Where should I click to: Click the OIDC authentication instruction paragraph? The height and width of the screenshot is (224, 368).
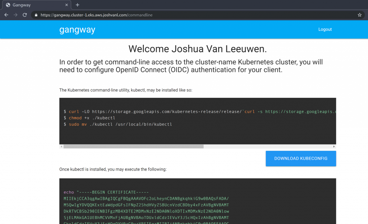pyautogui.click(x=191, y=66)
